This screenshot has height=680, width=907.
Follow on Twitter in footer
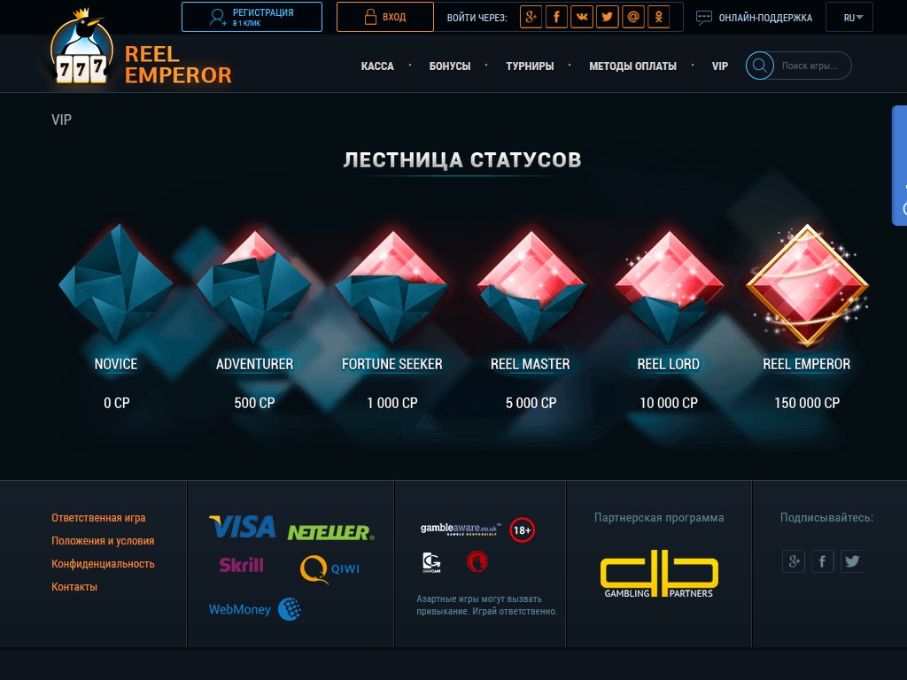(x=851, y=560)
